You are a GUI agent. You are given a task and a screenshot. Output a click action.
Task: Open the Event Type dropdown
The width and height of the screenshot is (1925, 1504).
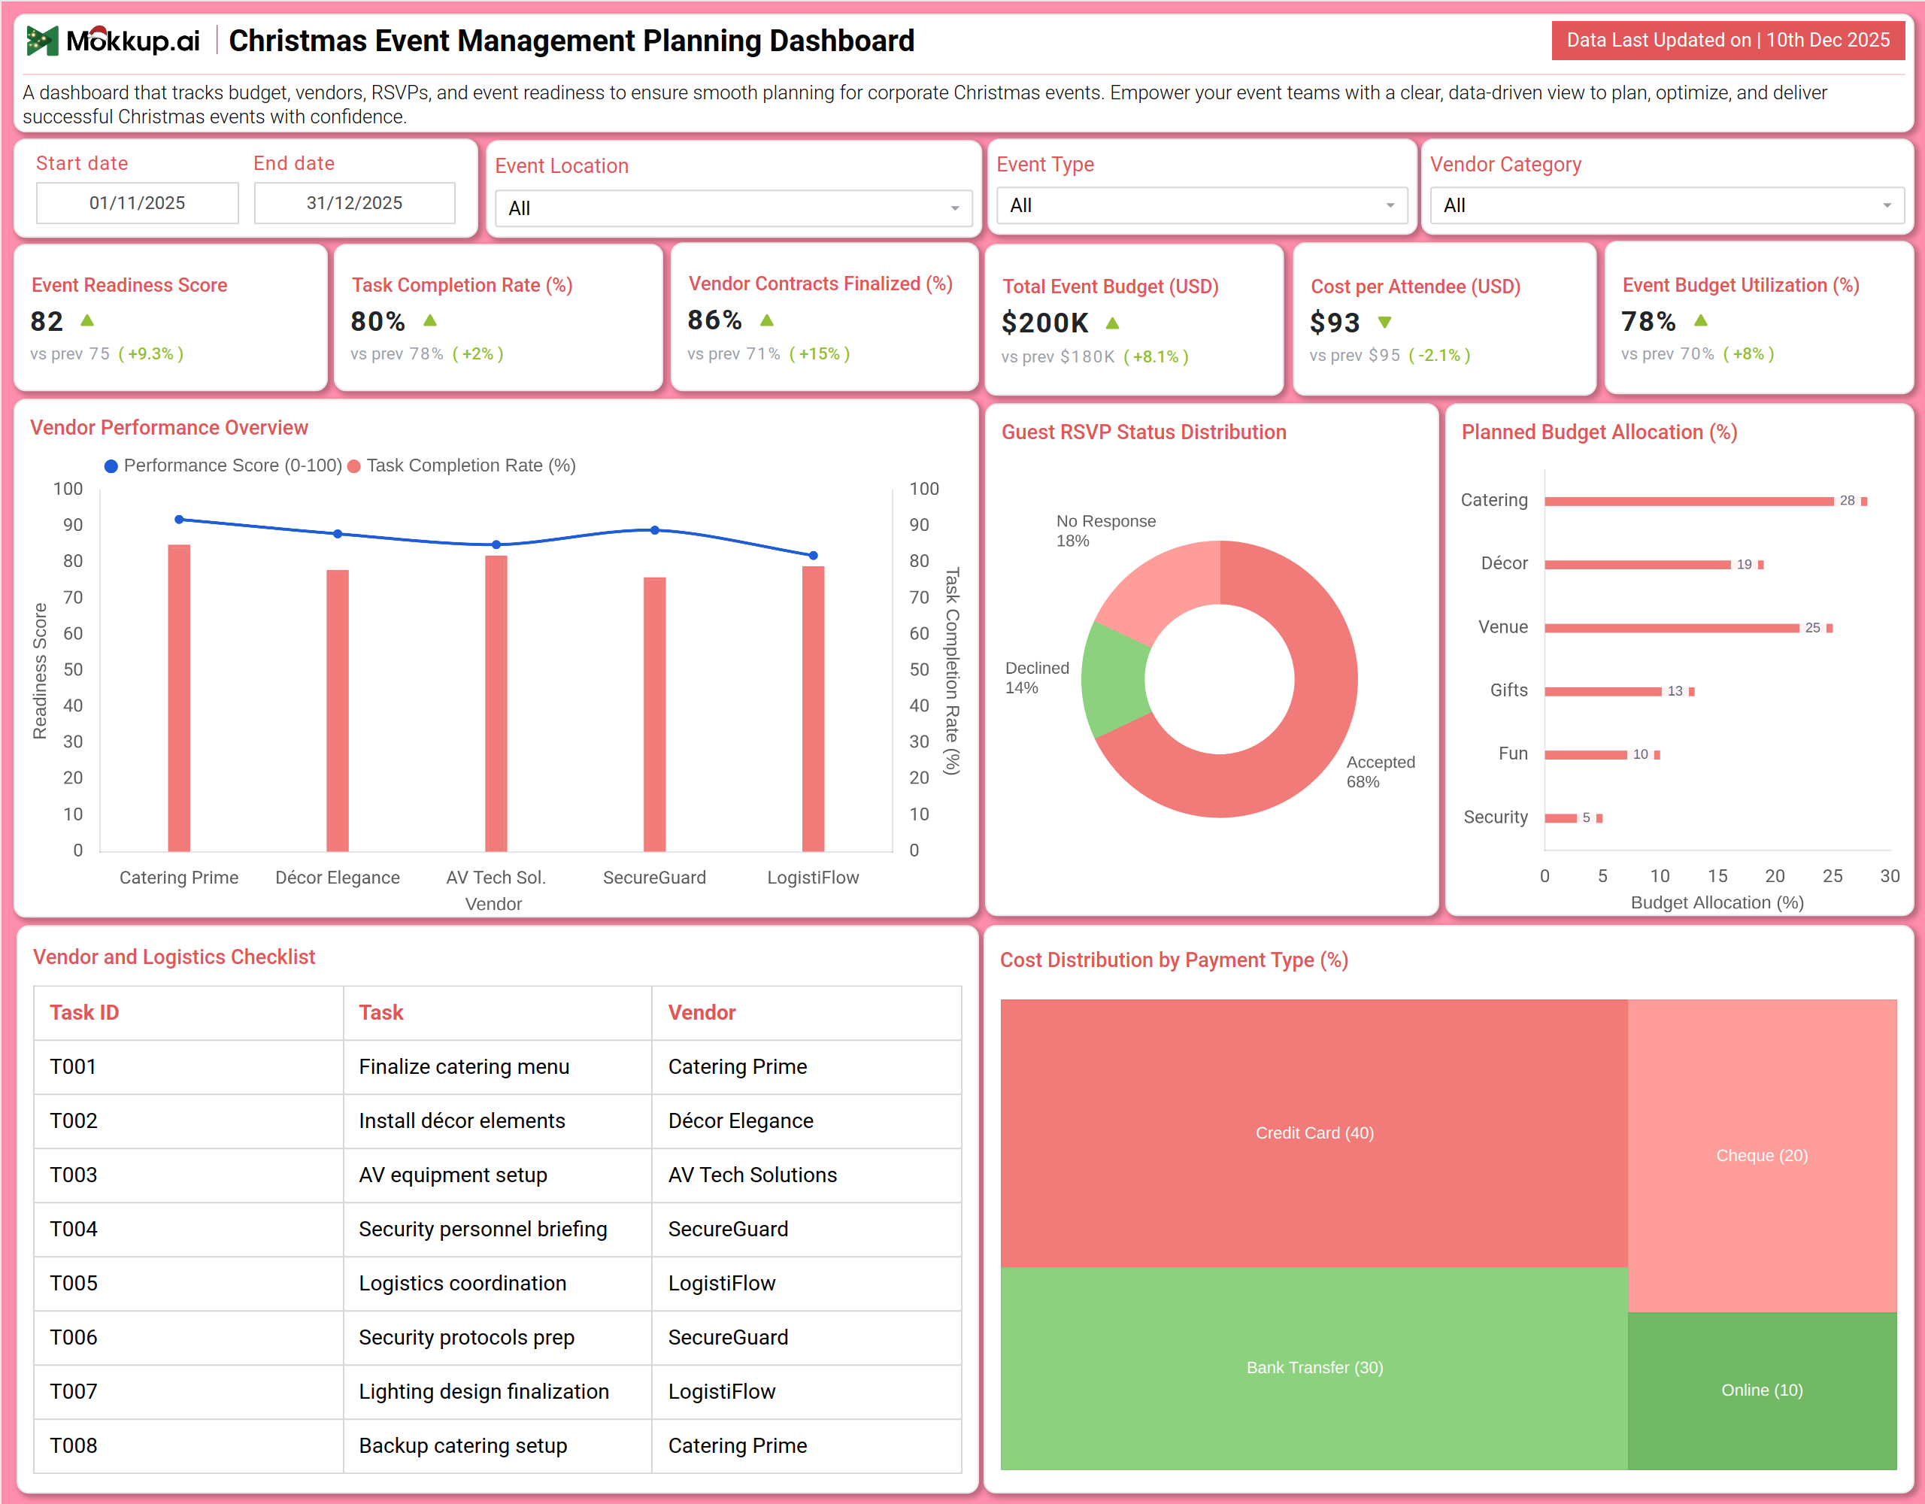click(1202, 205)
